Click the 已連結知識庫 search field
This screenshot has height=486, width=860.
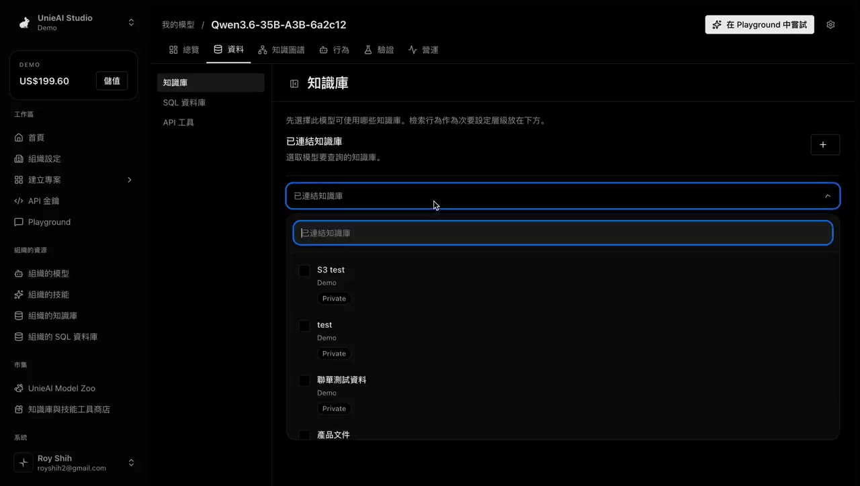point(563,233)
